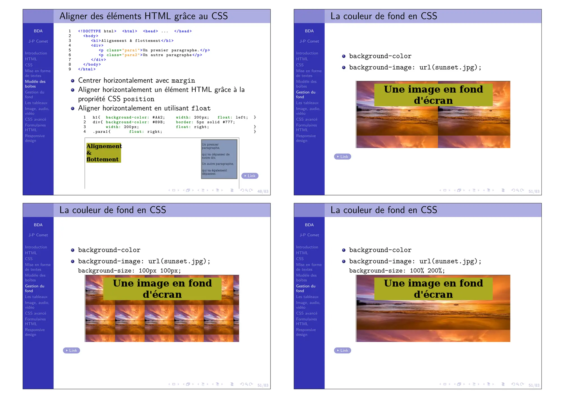
Task: Click the Link button on the 100% 200% slide
Action: pos(342,350)
